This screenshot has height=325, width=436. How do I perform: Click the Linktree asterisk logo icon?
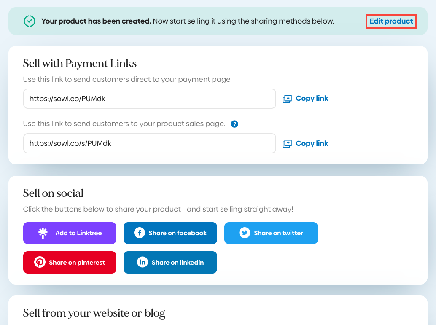(43, 233)
